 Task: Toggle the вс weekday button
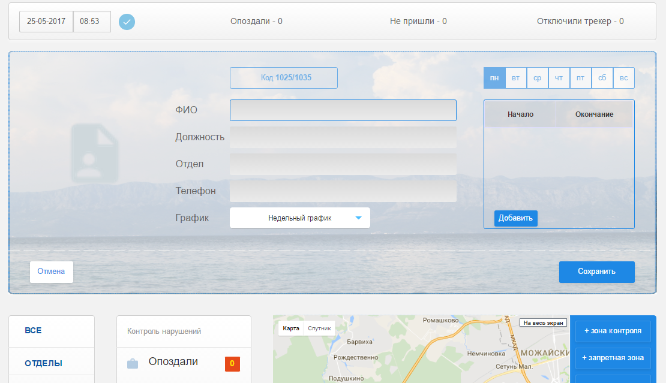tap(623, 78)
